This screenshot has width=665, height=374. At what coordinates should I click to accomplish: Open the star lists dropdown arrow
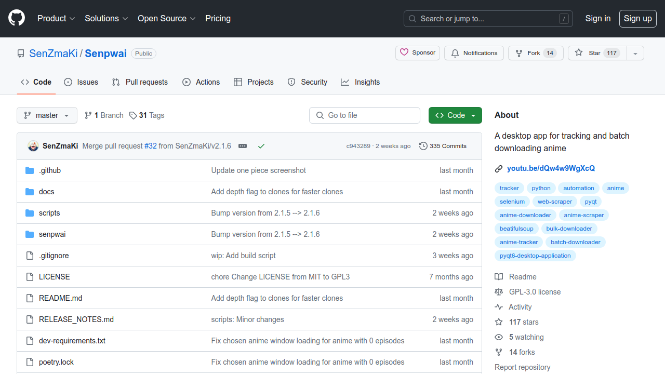click(x=635, y=53)
